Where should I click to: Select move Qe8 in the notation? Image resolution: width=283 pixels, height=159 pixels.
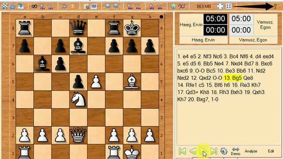coord(248,78)
